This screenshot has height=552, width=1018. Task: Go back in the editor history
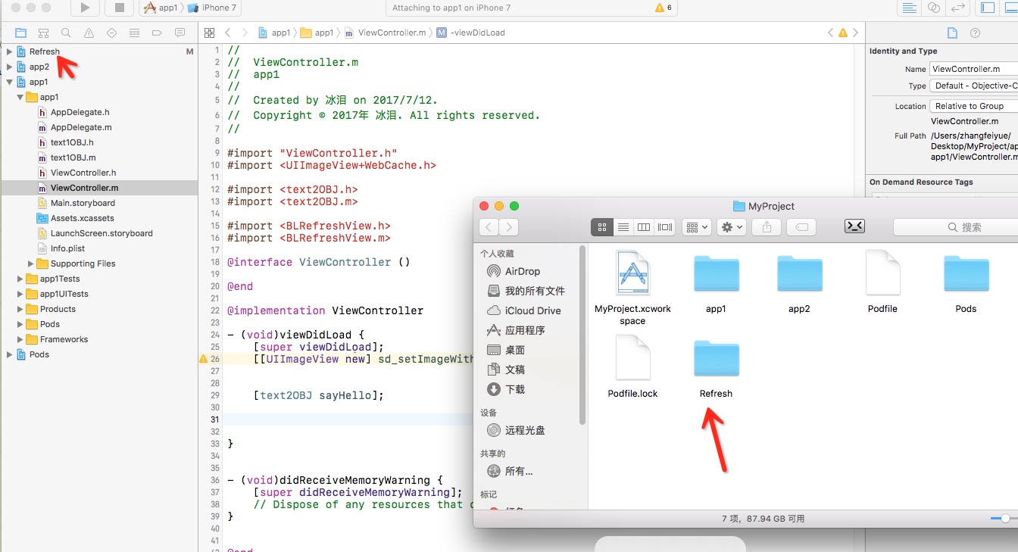coord(227,33)
